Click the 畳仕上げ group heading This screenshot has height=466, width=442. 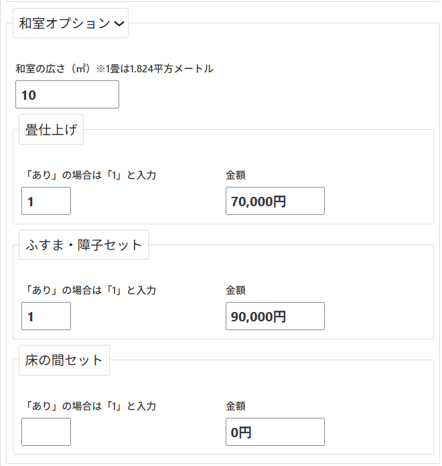(51, 130)
